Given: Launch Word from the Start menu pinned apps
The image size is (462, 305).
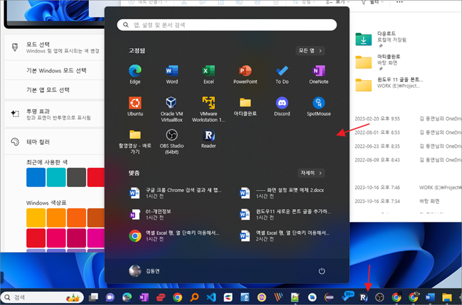Looking at the screenshot, I should [x=172, y=74].
